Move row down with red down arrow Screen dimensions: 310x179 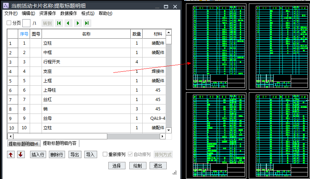point(21,155)
